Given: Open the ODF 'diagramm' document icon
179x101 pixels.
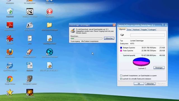Looking at the screenshot, I should [x=30, y=65].
